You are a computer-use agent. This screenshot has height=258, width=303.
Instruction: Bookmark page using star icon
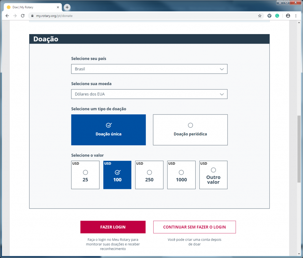260,16
